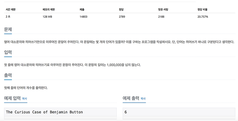Click the 메모리 제한 column header
238x121 pixels.
coord(49,10)
